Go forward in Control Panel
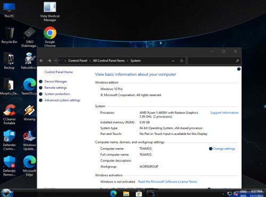The width and height of the screenshot is (266, 197). click(49, 61)
